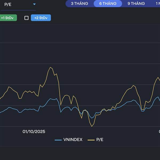Click the lowest trough of yellow P/E line
The width and height of the screenshot is (160, 160).
coord(92,126)
